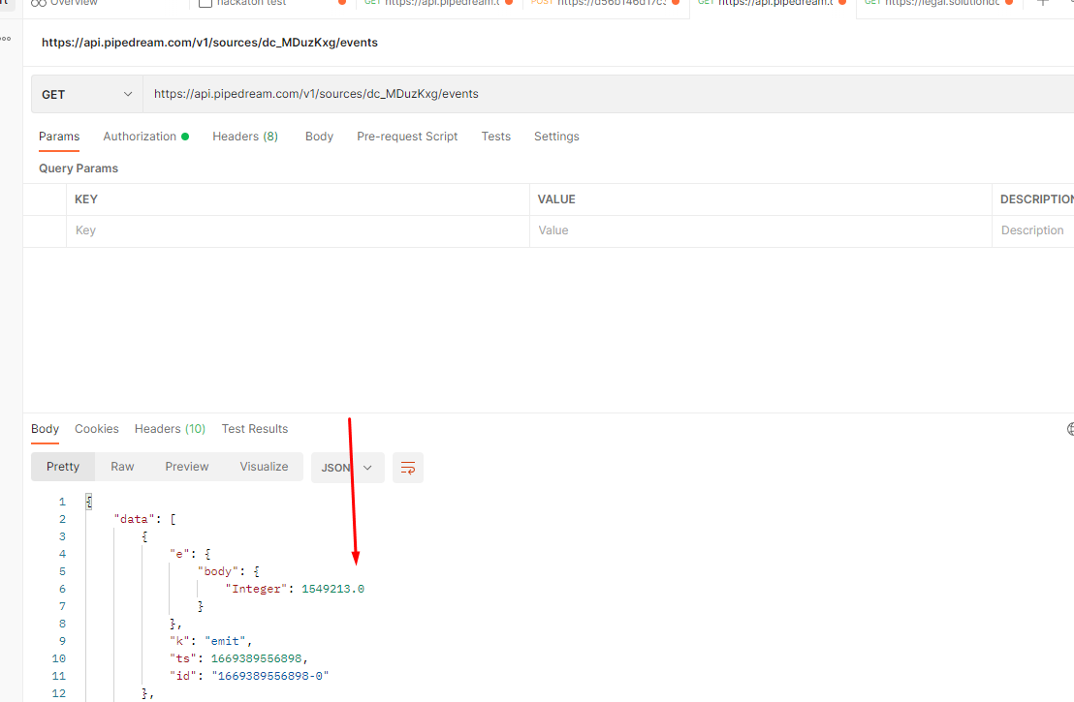The height and width of the screenshot is (702, 1074).
Task: Click the "body": { line
Action: click(228, 571)
